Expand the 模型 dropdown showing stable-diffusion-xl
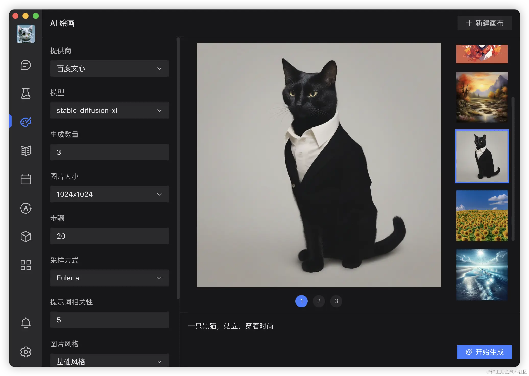The image size is (529, 376). 109,110
